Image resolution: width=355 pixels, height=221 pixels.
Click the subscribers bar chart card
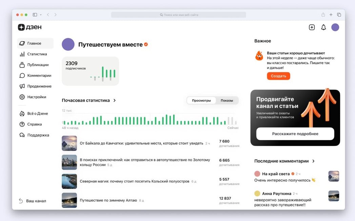click(x=90, y=71)
